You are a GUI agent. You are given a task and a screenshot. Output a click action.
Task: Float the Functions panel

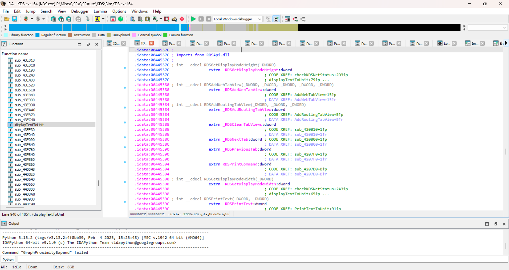tap(89, 44)
